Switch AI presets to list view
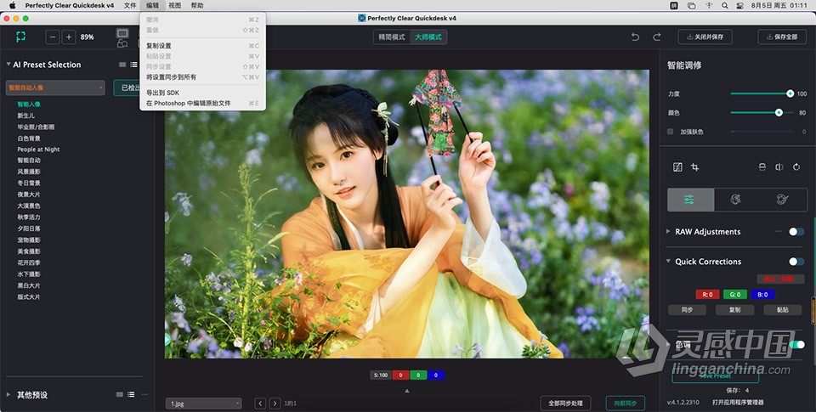816x412 pixels. (x=133, y=65)
